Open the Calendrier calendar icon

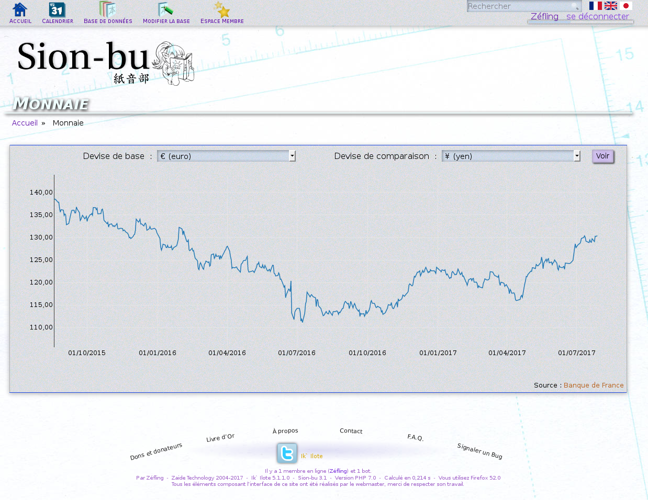point(57,10)
